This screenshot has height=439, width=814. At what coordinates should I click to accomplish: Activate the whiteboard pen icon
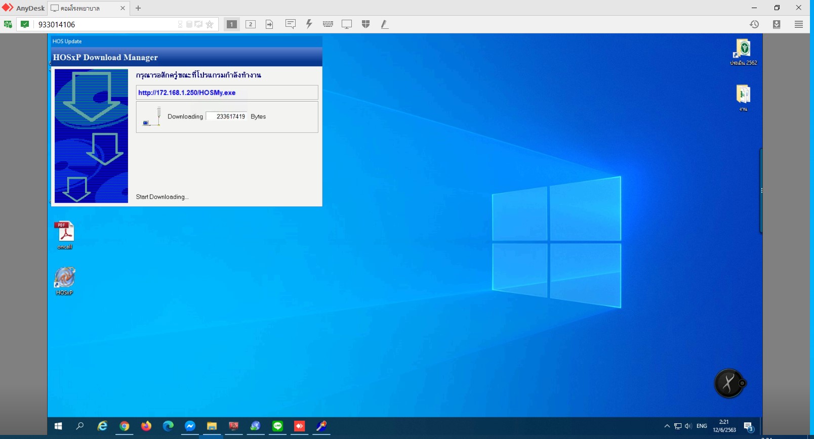(x=385, y=24)
